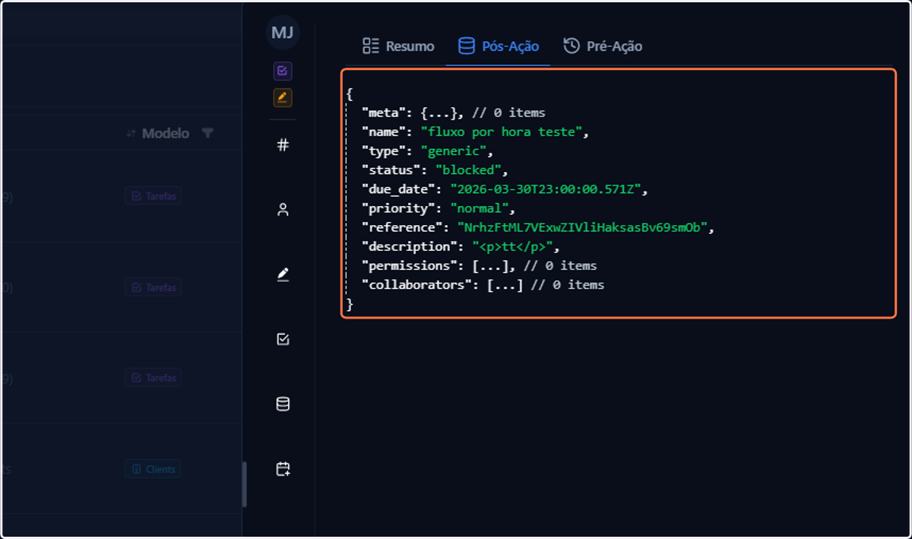
Task: Click the "fluxo por hora teste" name value
Action: [x=502, y=132]
